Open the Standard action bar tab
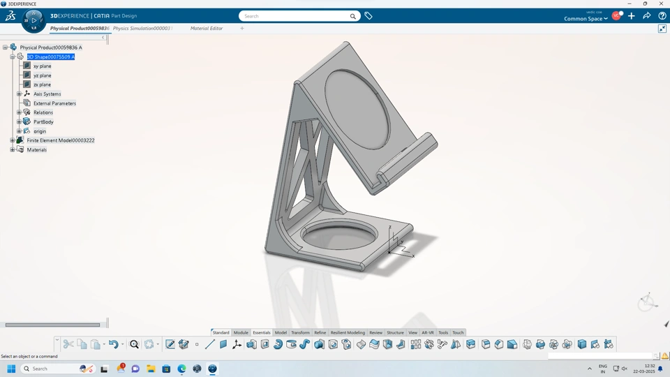The width and height of the screenshot is (670, 377). 221,332
